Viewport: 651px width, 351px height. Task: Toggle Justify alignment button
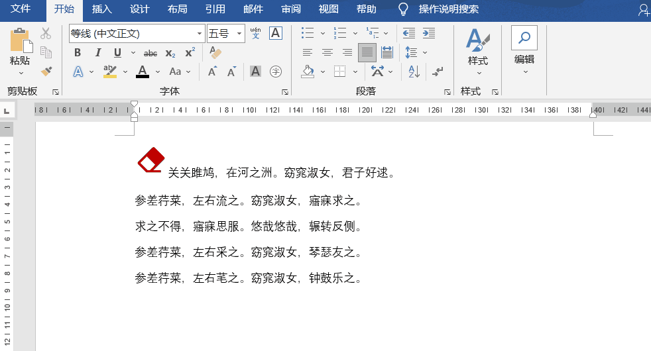click(x=367, y=52)
